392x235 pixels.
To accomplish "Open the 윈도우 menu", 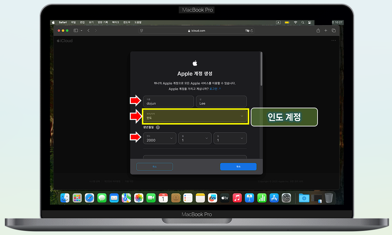I will 127,22.
